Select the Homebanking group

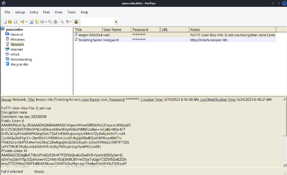point(21,59)
